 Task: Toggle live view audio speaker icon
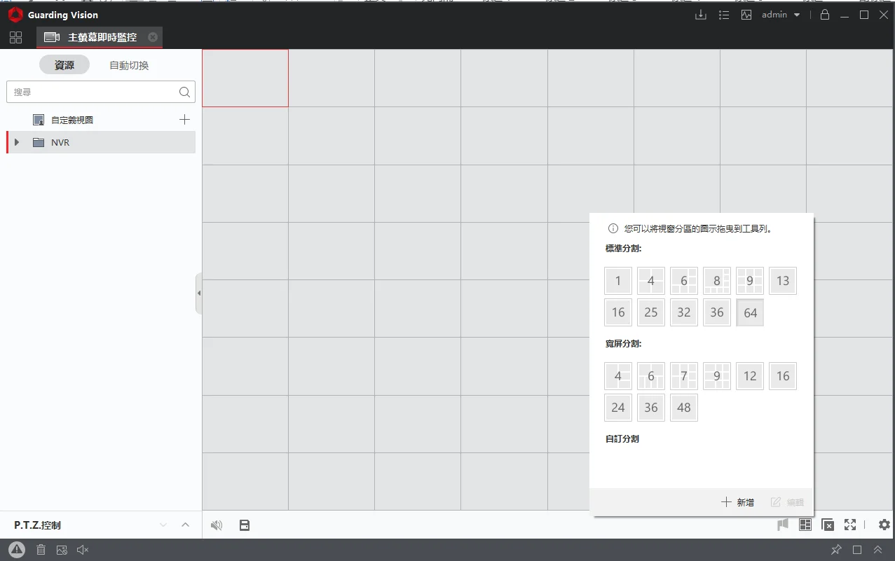coord(217,525)
